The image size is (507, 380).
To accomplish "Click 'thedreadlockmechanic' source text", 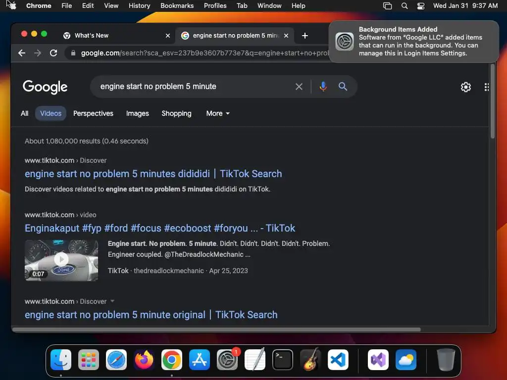I will (x=169, y=271).
